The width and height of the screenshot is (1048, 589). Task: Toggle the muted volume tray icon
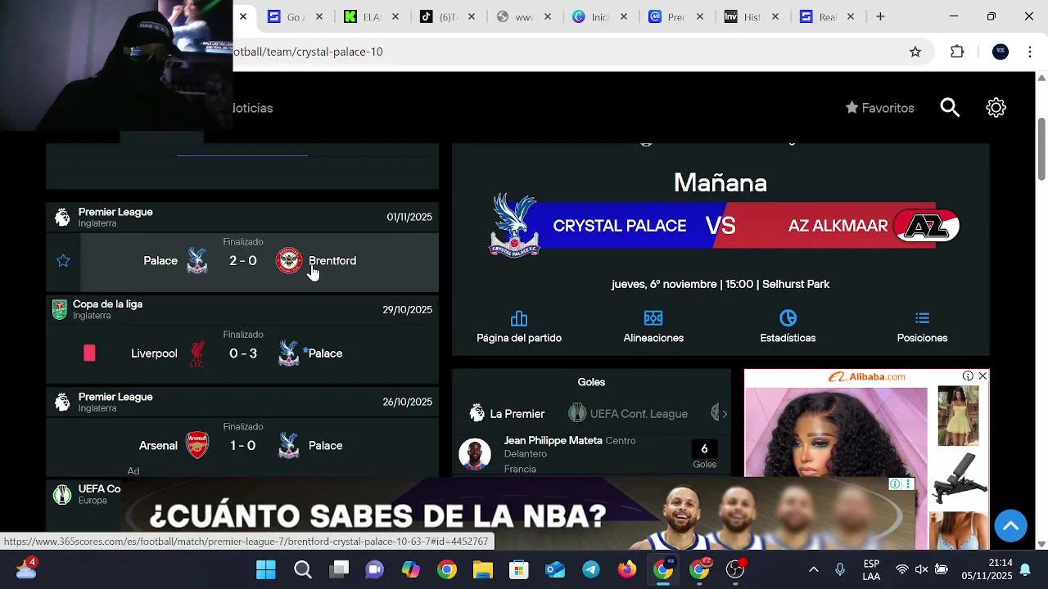pyautogui.click(x=921, y=569)
